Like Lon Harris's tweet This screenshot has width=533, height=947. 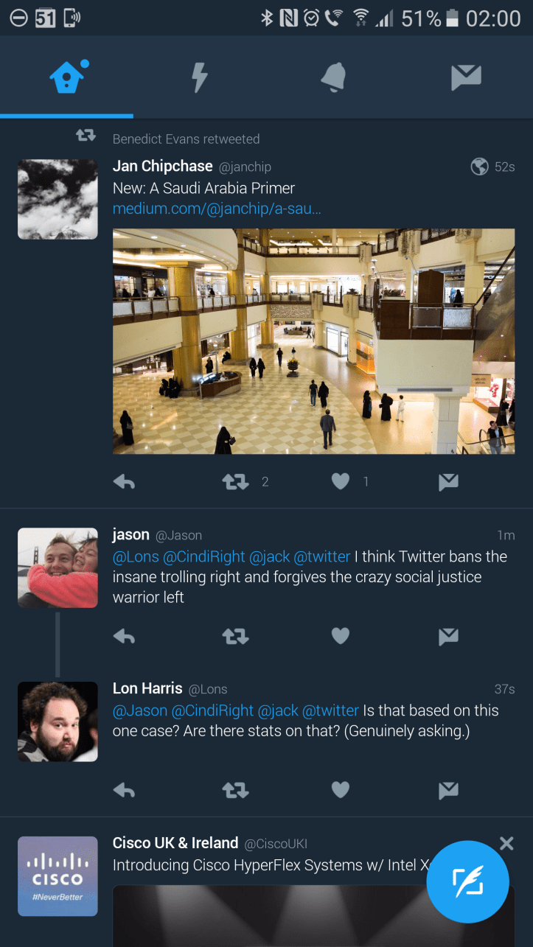(340, 790)
